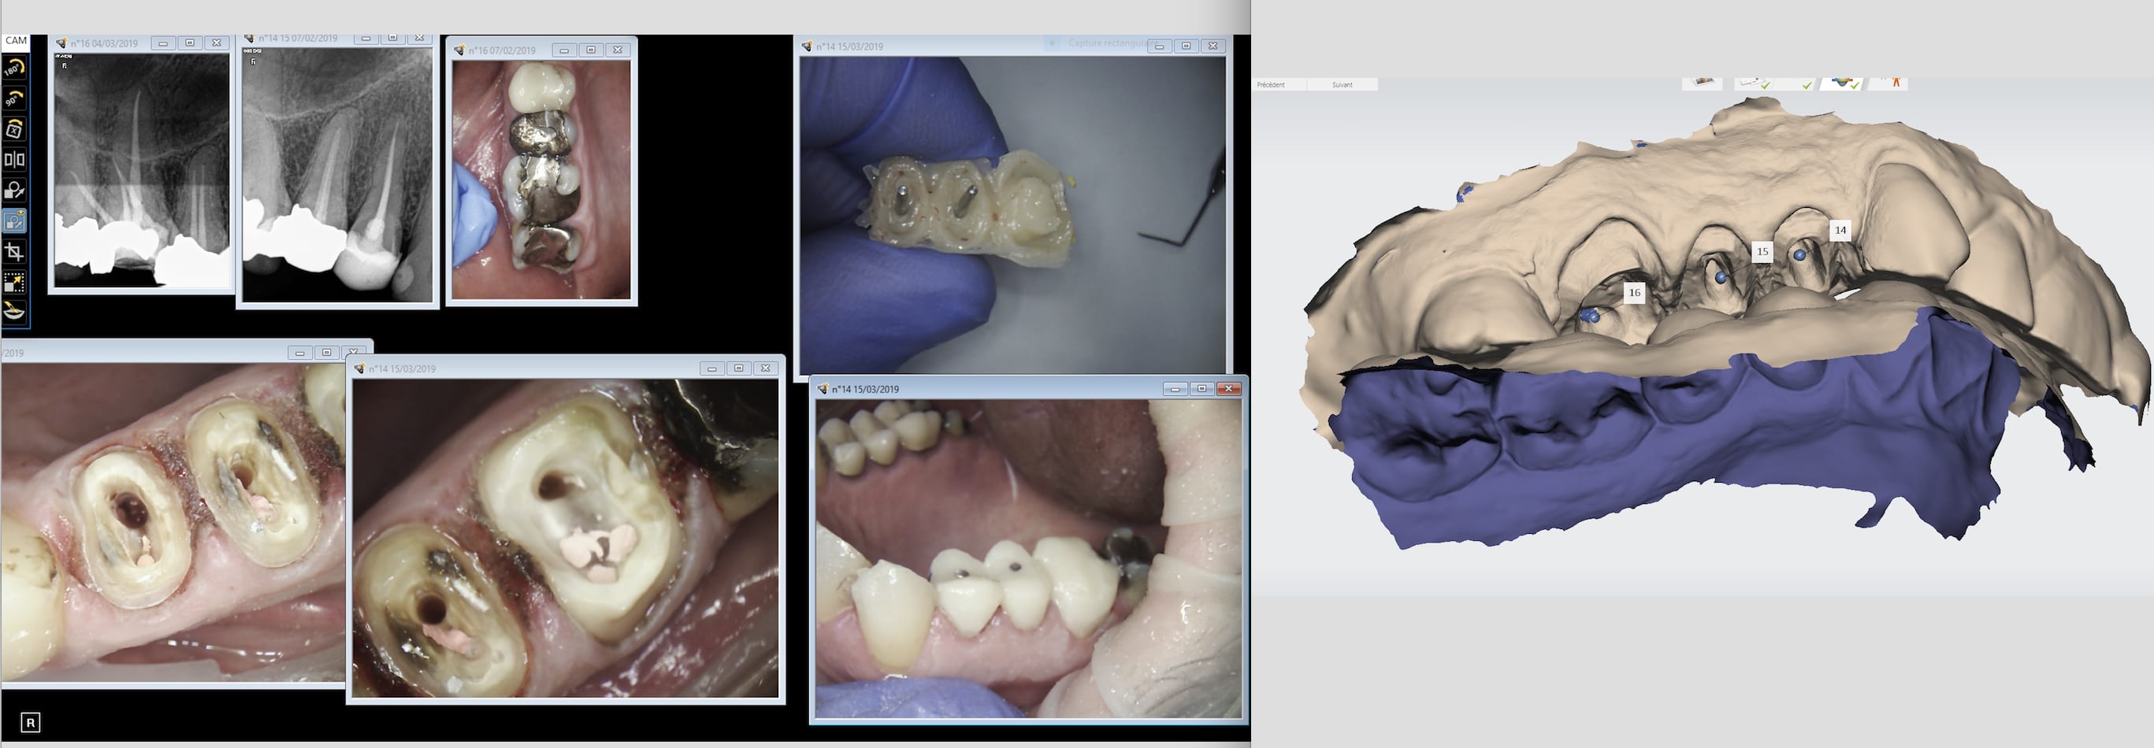
Task: Click the mirror image flip icon
Action: (14, 160)
